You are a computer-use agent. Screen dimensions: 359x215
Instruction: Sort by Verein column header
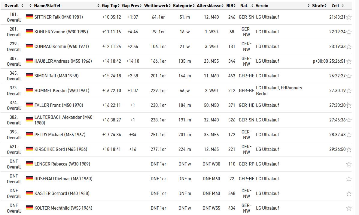[262, 6]
